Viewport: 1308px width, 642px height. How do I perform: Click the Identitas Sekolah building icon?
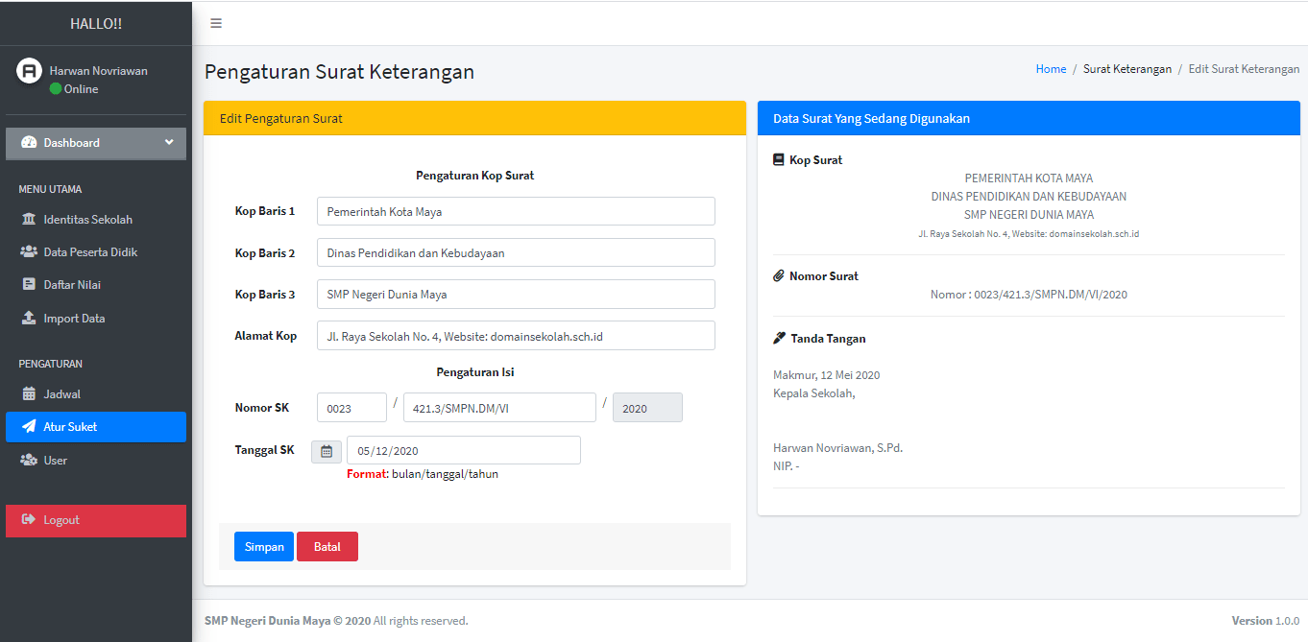coord(29,220)
